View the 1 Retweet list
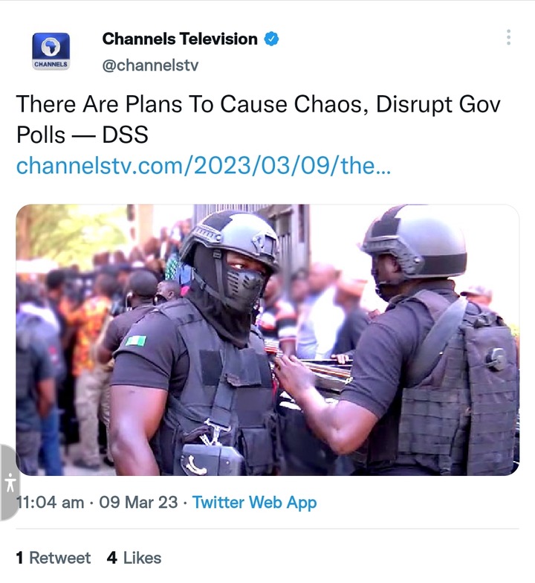This screenshot has width=535, height=583. click(x=53, y=558)
